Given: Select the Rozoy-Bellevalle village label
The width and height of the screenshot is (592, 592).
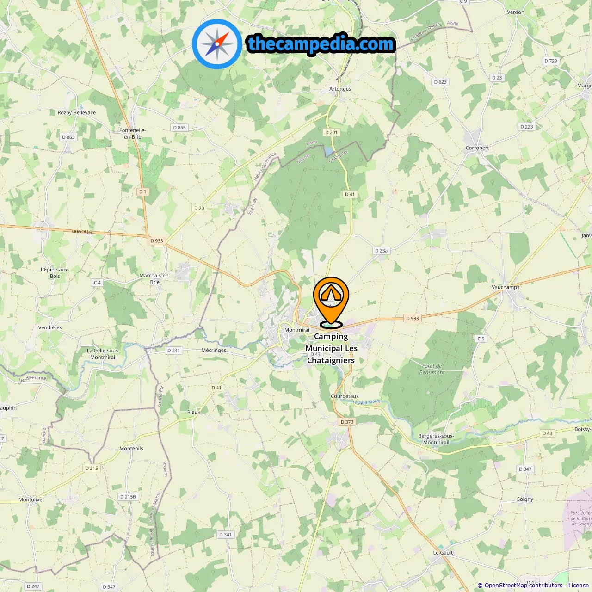Looking at the screenshot, I should tap(77, 112).
